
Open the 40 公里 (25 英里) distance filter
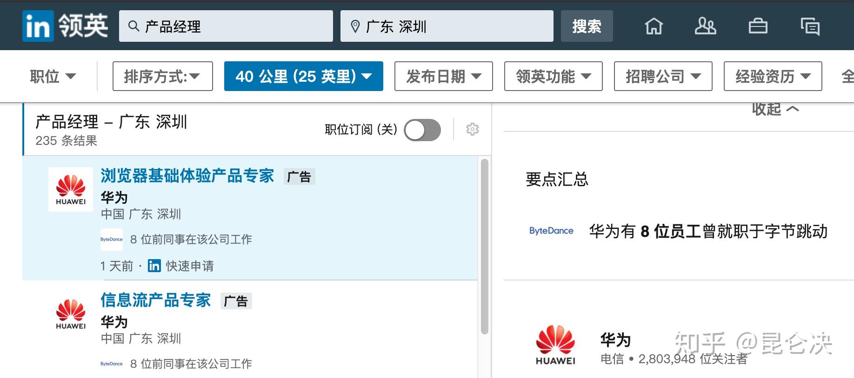(304, 76)
